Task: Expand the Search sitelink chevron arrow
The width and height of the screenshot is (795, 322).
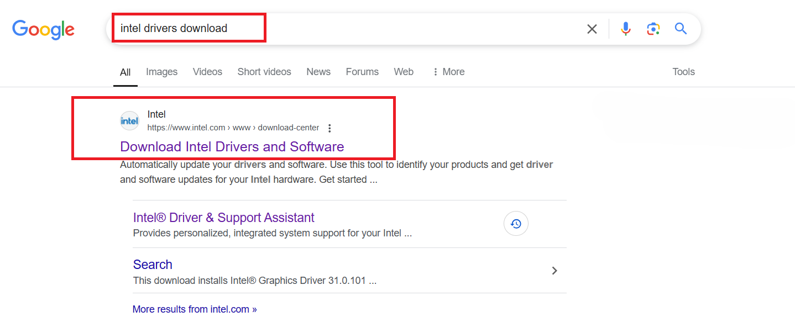Action: pos(555,271)
